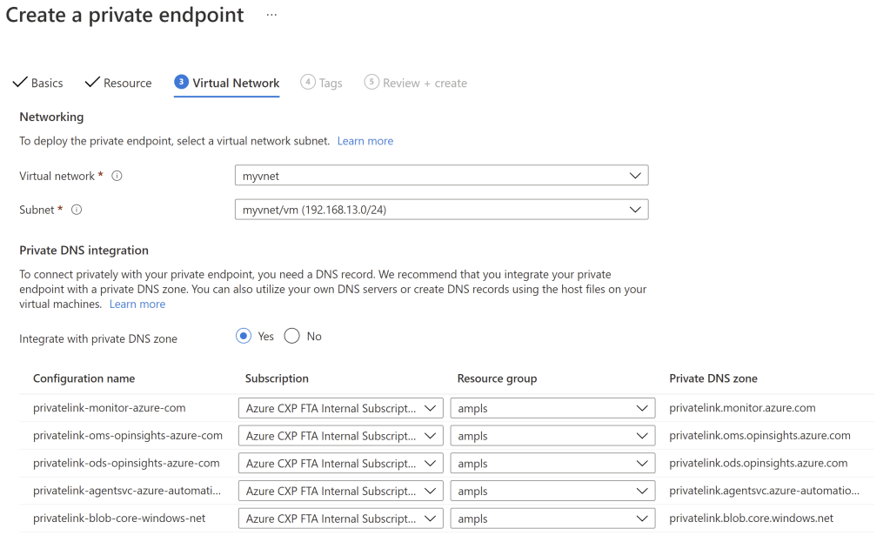Click info icon next to Virtual network
890x542 pixels.
click(117, 176)
